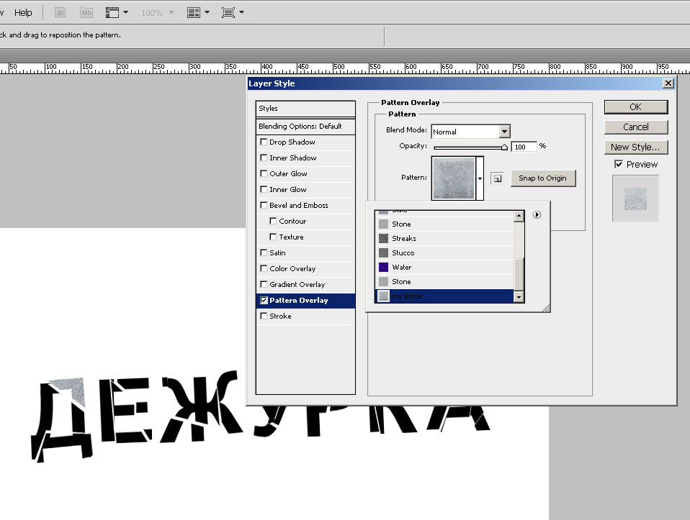Enable the Inner Shadow checkbox
This screenshot has width=690, height=520.
264,158
